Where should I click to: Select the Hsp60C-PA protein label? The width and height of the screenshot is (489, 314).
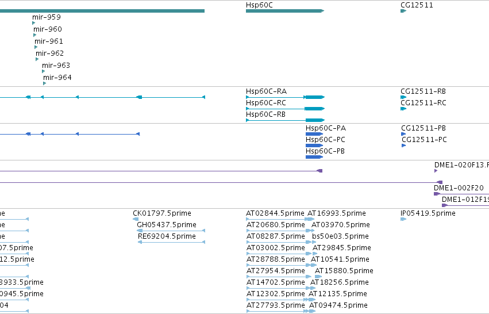[326, 128]
